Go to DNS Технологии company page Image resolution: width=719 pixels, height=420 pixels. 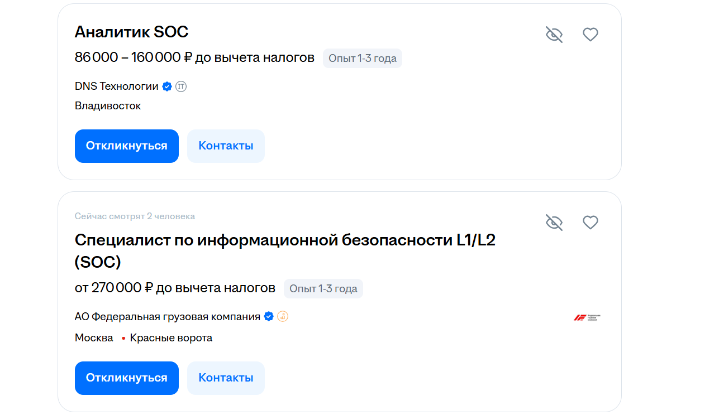(116, 86)
